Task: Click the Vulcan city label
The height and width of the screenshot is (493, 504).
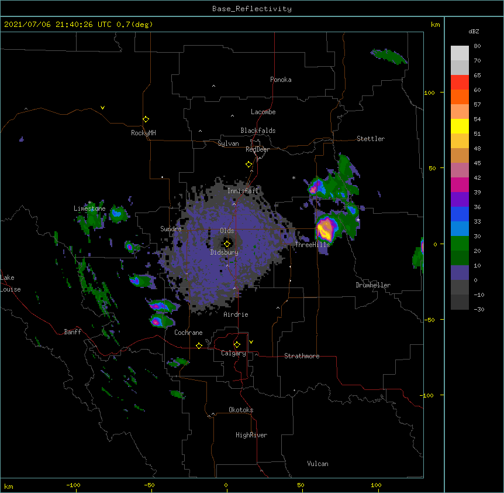Action: (317, 464)
